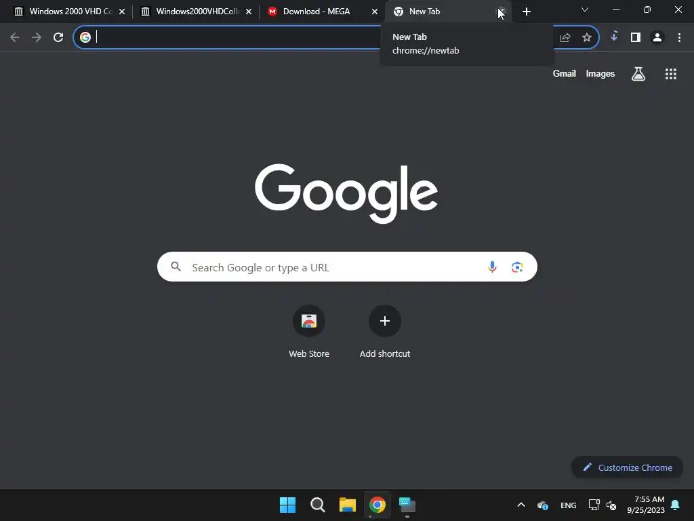This screenshot has width=694, height=521.
Task: Close the Windows2000VHDColl tab
Action: pyautogui.click(x=249, y=12)
